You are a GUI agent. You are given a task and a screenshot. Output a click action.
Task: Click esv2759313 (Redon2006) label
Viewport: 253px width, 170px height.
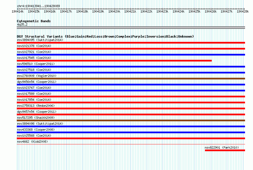pyautogui.click(x=36, y=106)
